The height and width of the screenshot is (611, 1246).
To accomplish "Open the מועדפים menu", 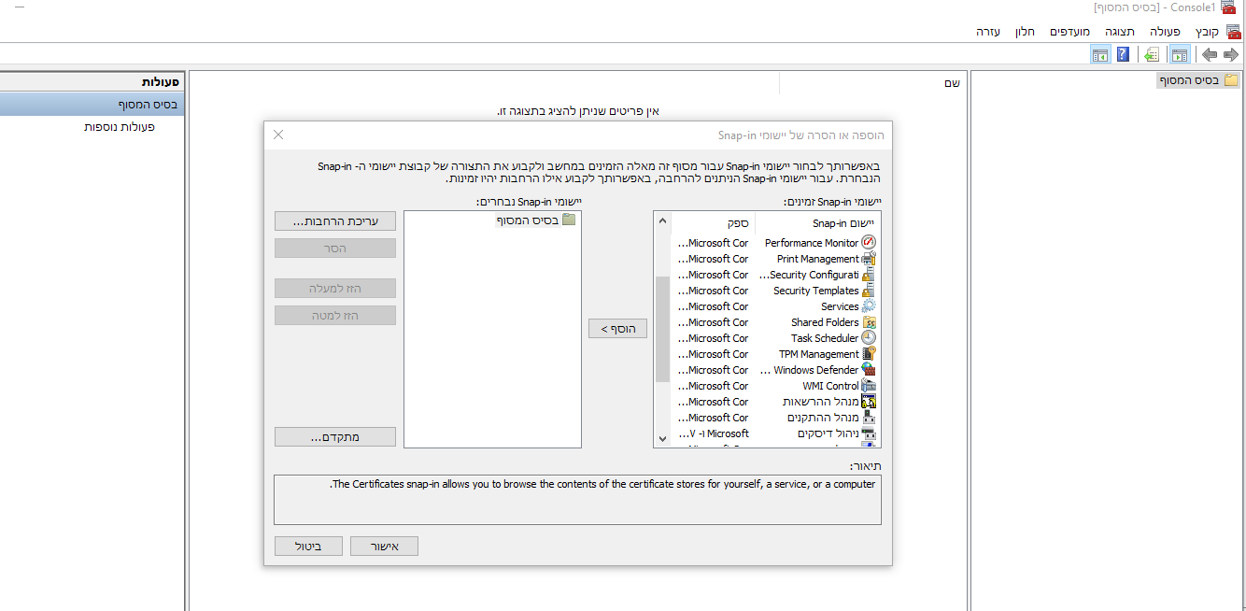I will [1069, 31].
